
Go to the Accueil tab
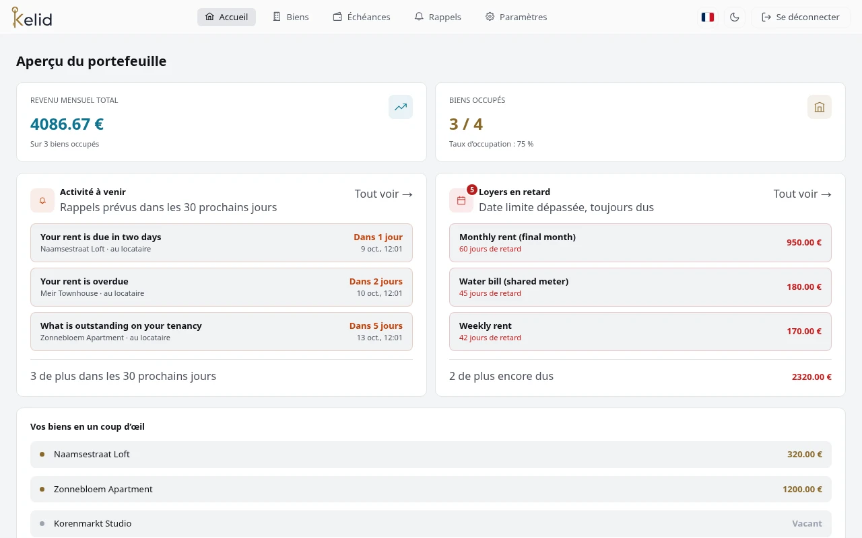(x=226, y=17)
